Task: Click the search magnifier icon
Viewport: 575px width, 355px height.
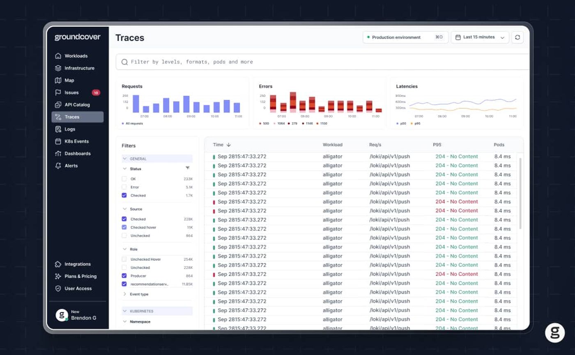Action: 124,62
